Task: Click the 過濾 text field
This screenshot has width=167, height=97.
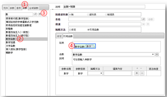Action: 105,24
